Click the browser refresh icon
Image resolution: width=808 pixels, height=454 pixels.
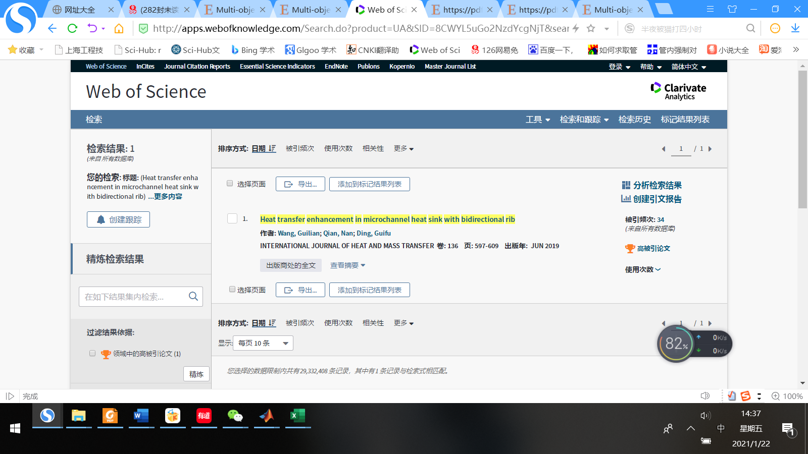72,28
